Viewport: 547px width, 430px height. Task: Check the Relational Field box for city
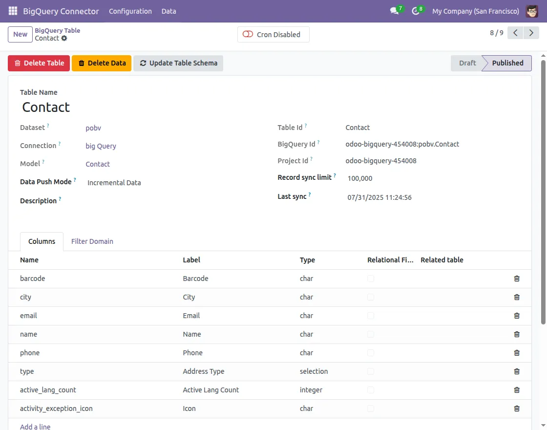(371, 297)
